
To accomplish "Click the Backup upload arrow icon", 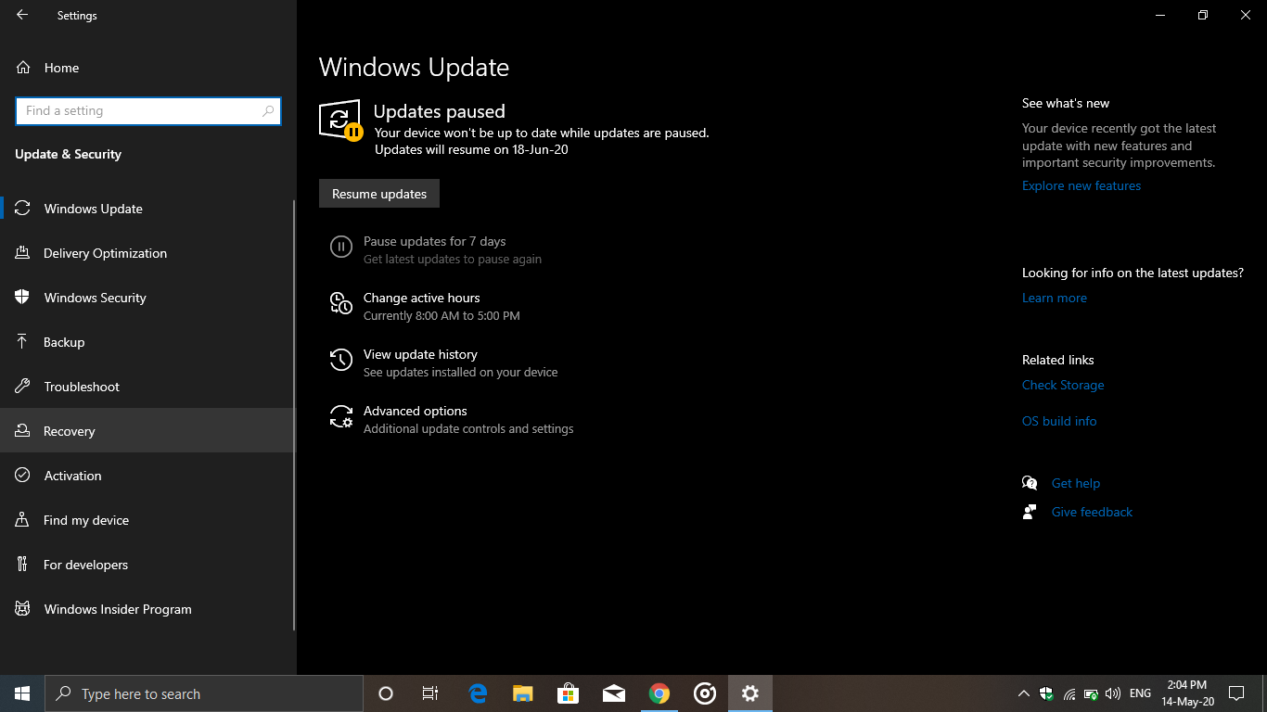I will (x=23, y=342).
